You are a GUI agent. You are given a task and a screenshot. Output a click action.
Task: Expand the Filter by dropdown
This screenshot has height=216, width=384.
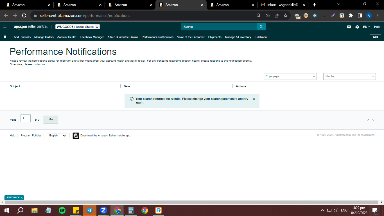(349, 76)
